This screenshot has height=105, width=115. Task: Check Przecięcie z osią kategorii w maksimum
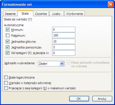click(6, 88)
